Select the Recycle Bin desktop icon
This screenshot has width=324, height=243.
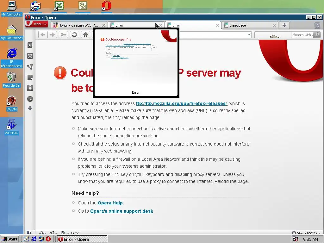[x=12, y=80]
